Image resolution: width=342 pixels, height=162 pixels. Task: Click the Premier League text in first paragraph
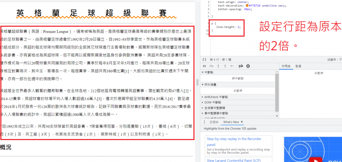56,32
